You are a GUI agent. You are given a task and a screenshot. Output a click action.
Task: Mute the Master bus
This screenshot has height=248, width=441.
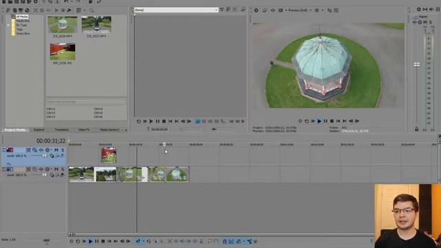tap(425, 22)
